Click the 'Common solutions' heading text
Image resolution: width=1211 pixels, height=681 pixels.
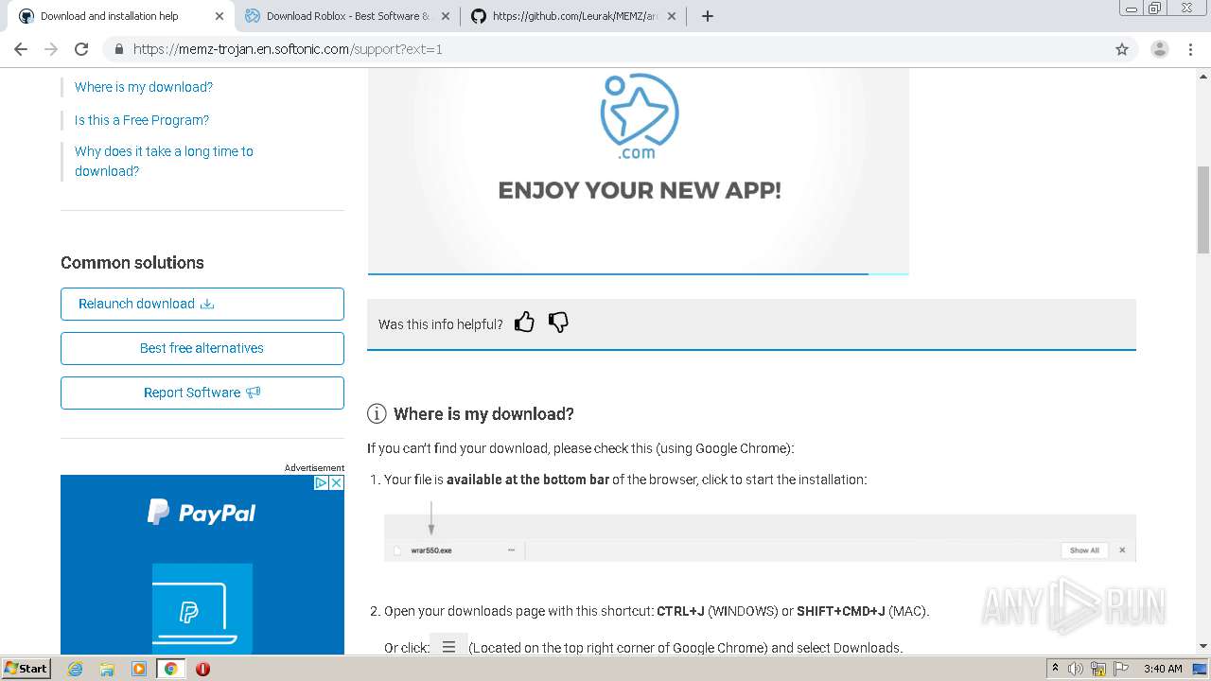[x=132, y=263]
